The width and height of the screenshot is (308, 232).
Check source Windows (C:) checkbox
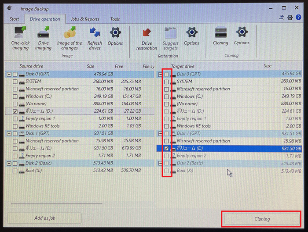pyautogui.click(x=15, y=96)
